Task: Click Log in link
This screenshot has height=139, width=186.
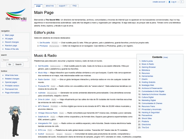Action: point(174,2)
